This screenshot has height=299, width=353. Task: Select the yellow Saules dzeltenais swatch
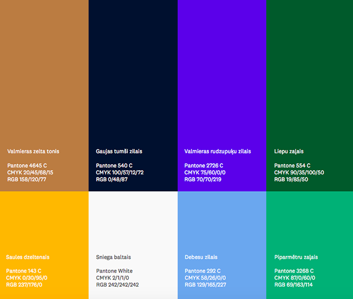click(x=44, y=224)
